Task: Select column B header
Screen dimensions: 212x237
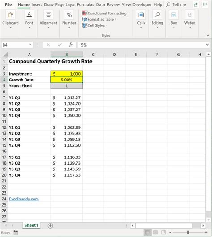Action: 67,55
